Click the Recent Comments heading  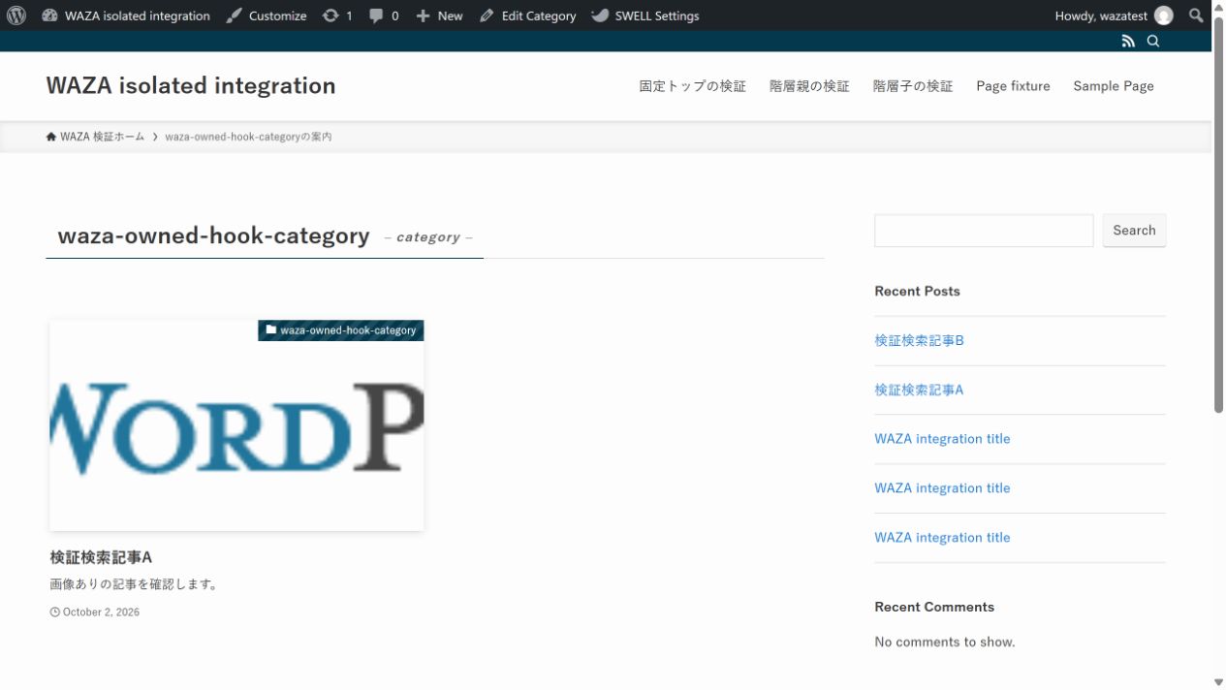[x=934, y=607]
